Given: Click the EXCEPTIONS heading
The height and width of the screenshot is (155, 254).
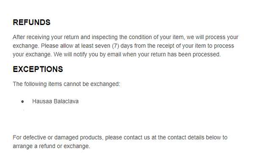Looking at the screenshot, I should pos(38,69).
